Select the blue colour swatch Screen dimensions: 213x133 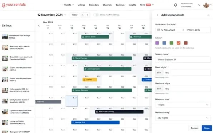click(x=164, y=43)
